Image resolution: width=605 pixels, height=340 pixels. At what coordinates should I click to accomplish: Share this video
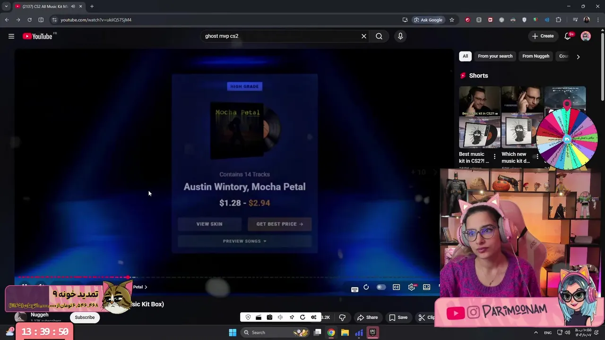[367, 317]
